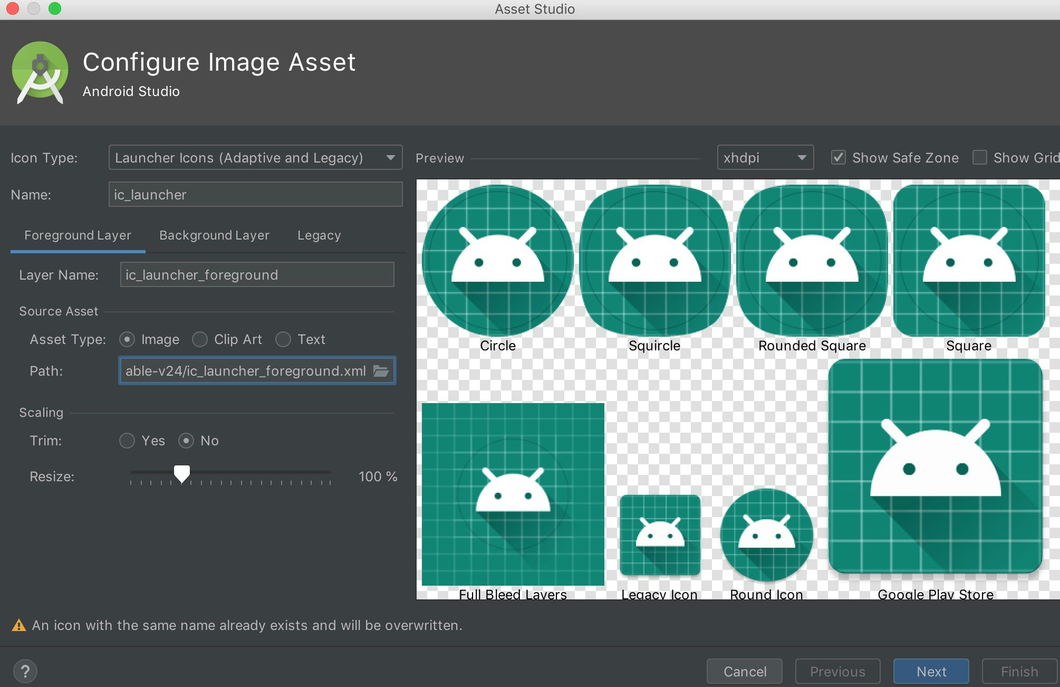Click in the Layer Name field
The height and width of the screenshot is (687, 1060).
(257, 274)
